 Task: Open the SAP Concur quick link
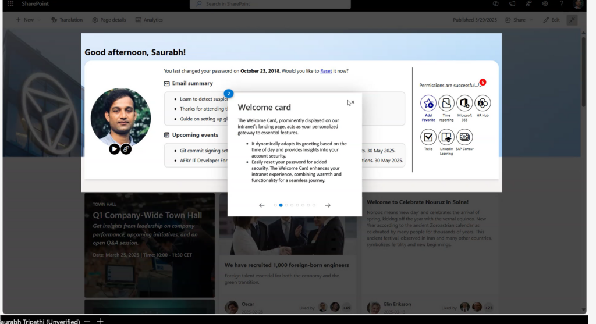tap(464, 137)
